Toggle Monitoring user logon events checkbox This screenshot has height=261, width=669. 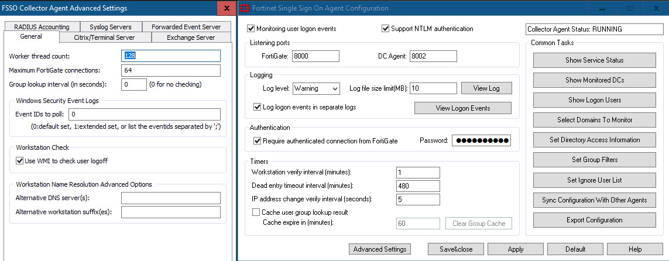coord(251,29)
